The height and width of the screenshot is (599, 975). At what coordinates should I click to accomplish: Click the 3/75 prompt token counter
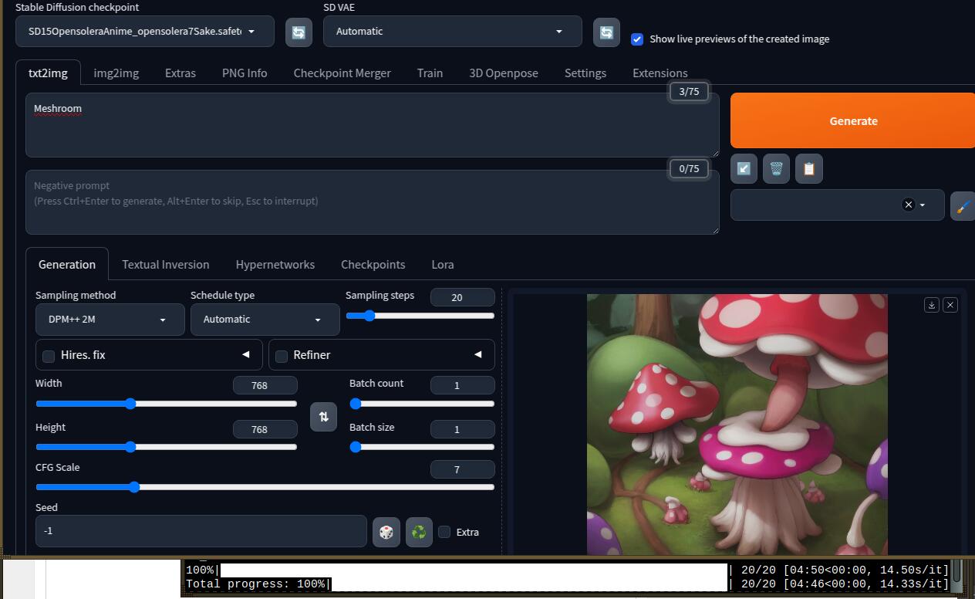689,91
